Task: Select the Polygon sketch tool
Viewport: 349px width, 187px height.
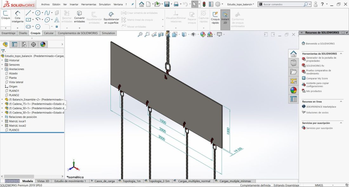Action: click(38, 27)
